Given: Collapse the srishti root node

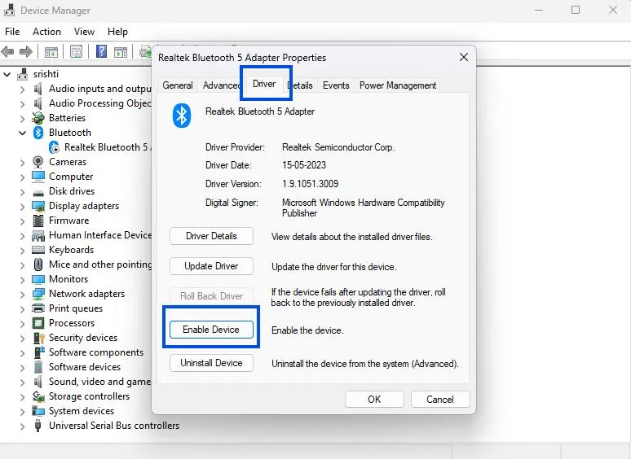Looking at the screenshot, I should [x=7, y=74].
